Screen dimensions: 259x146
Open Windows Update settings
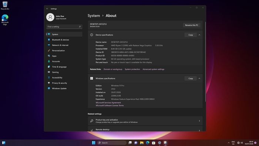coord(64,89)
